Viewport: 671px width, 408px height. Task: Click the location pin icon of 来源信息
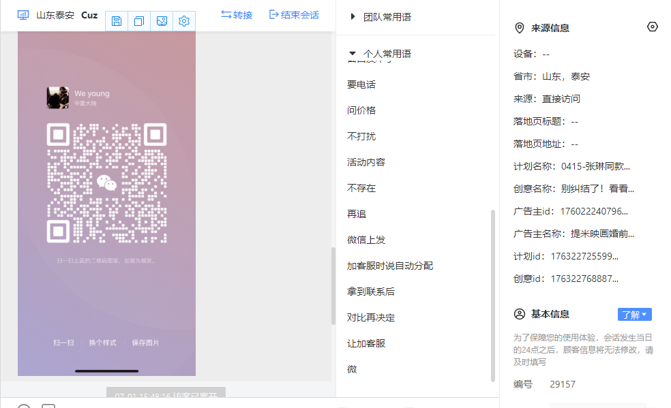click(x=519, y=28)
